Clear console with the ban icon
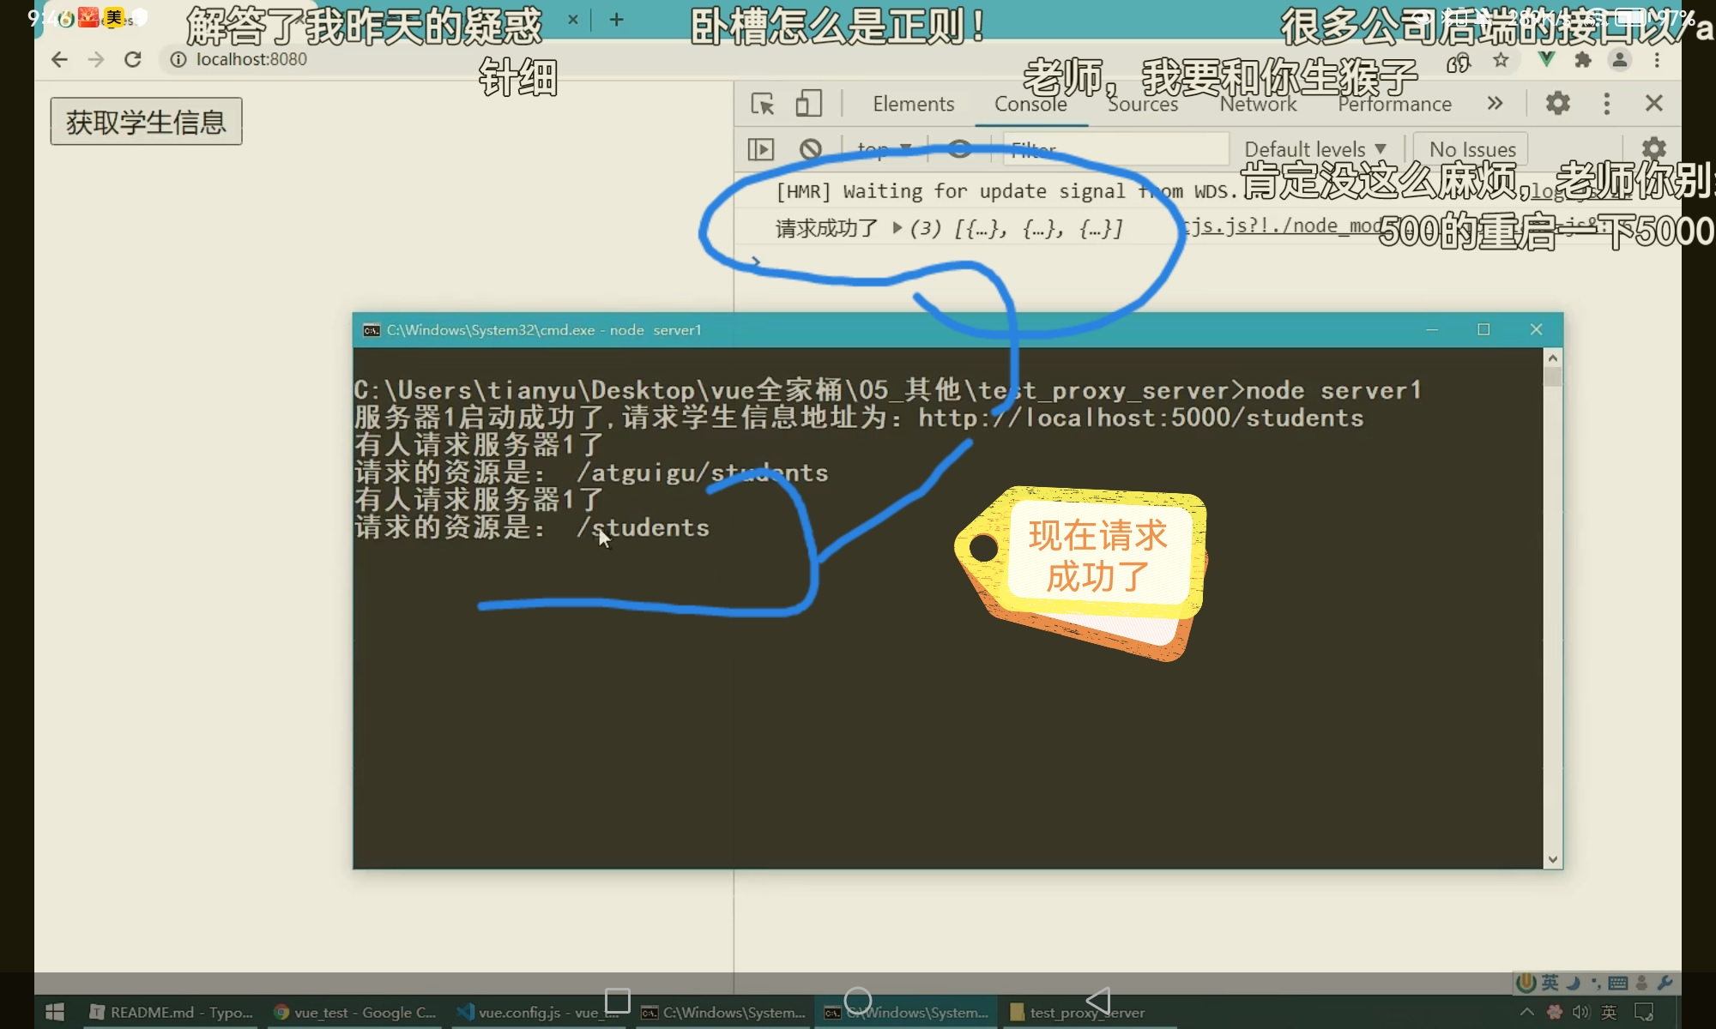The image size is (1716, 1029). 810,149
